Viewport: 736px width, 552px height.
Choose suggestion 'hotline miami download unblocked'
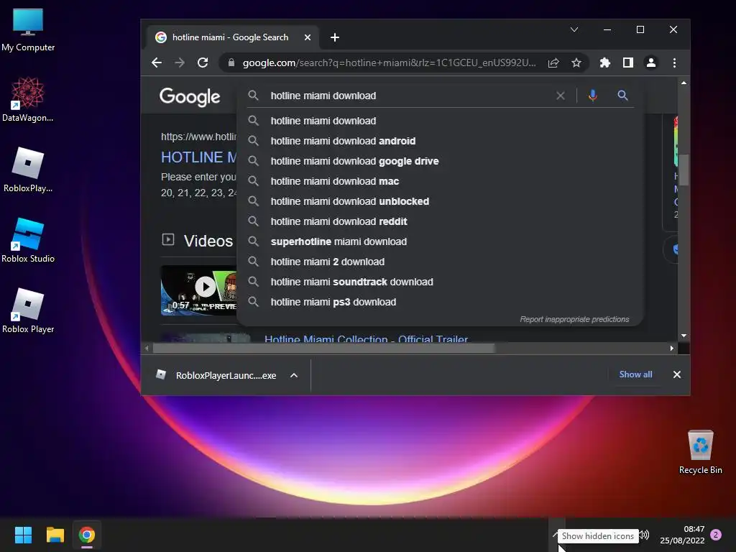[439, 201]
